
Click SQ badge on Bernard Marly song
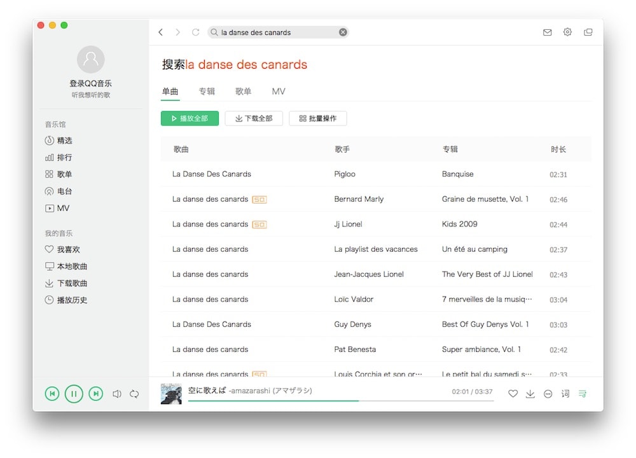(x=259, y=200)
